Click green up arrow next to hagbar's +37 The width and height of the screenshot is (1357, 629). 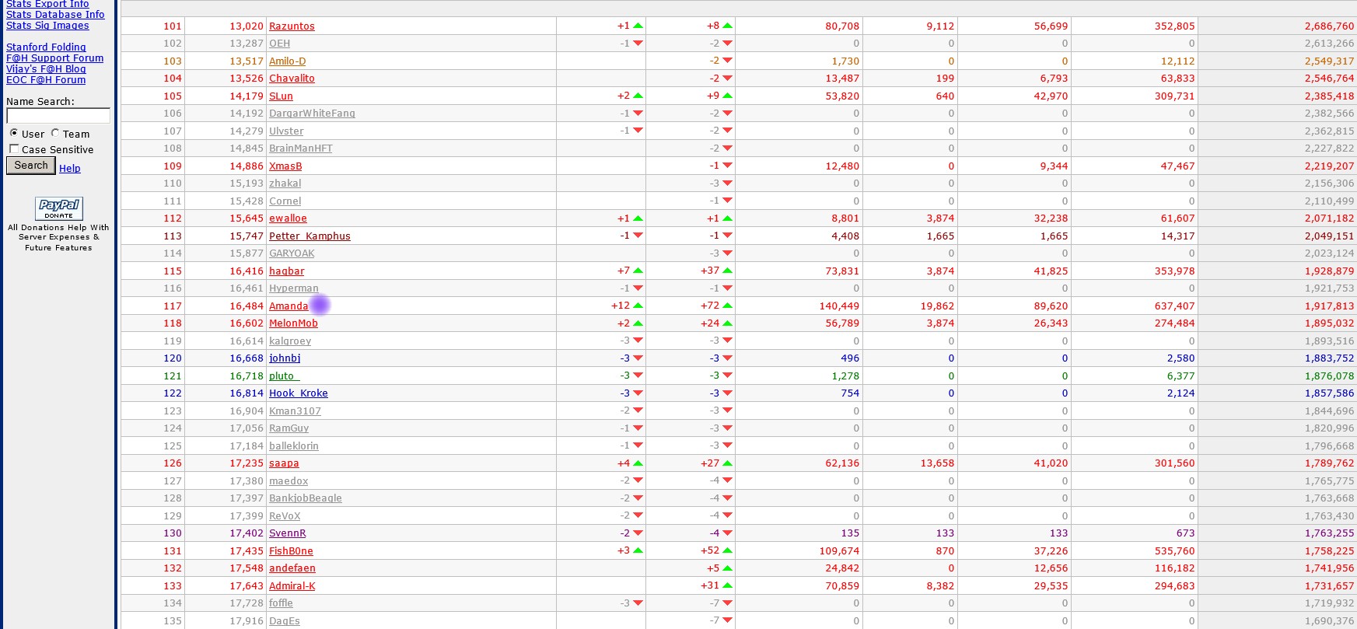[x=728, y=271]
